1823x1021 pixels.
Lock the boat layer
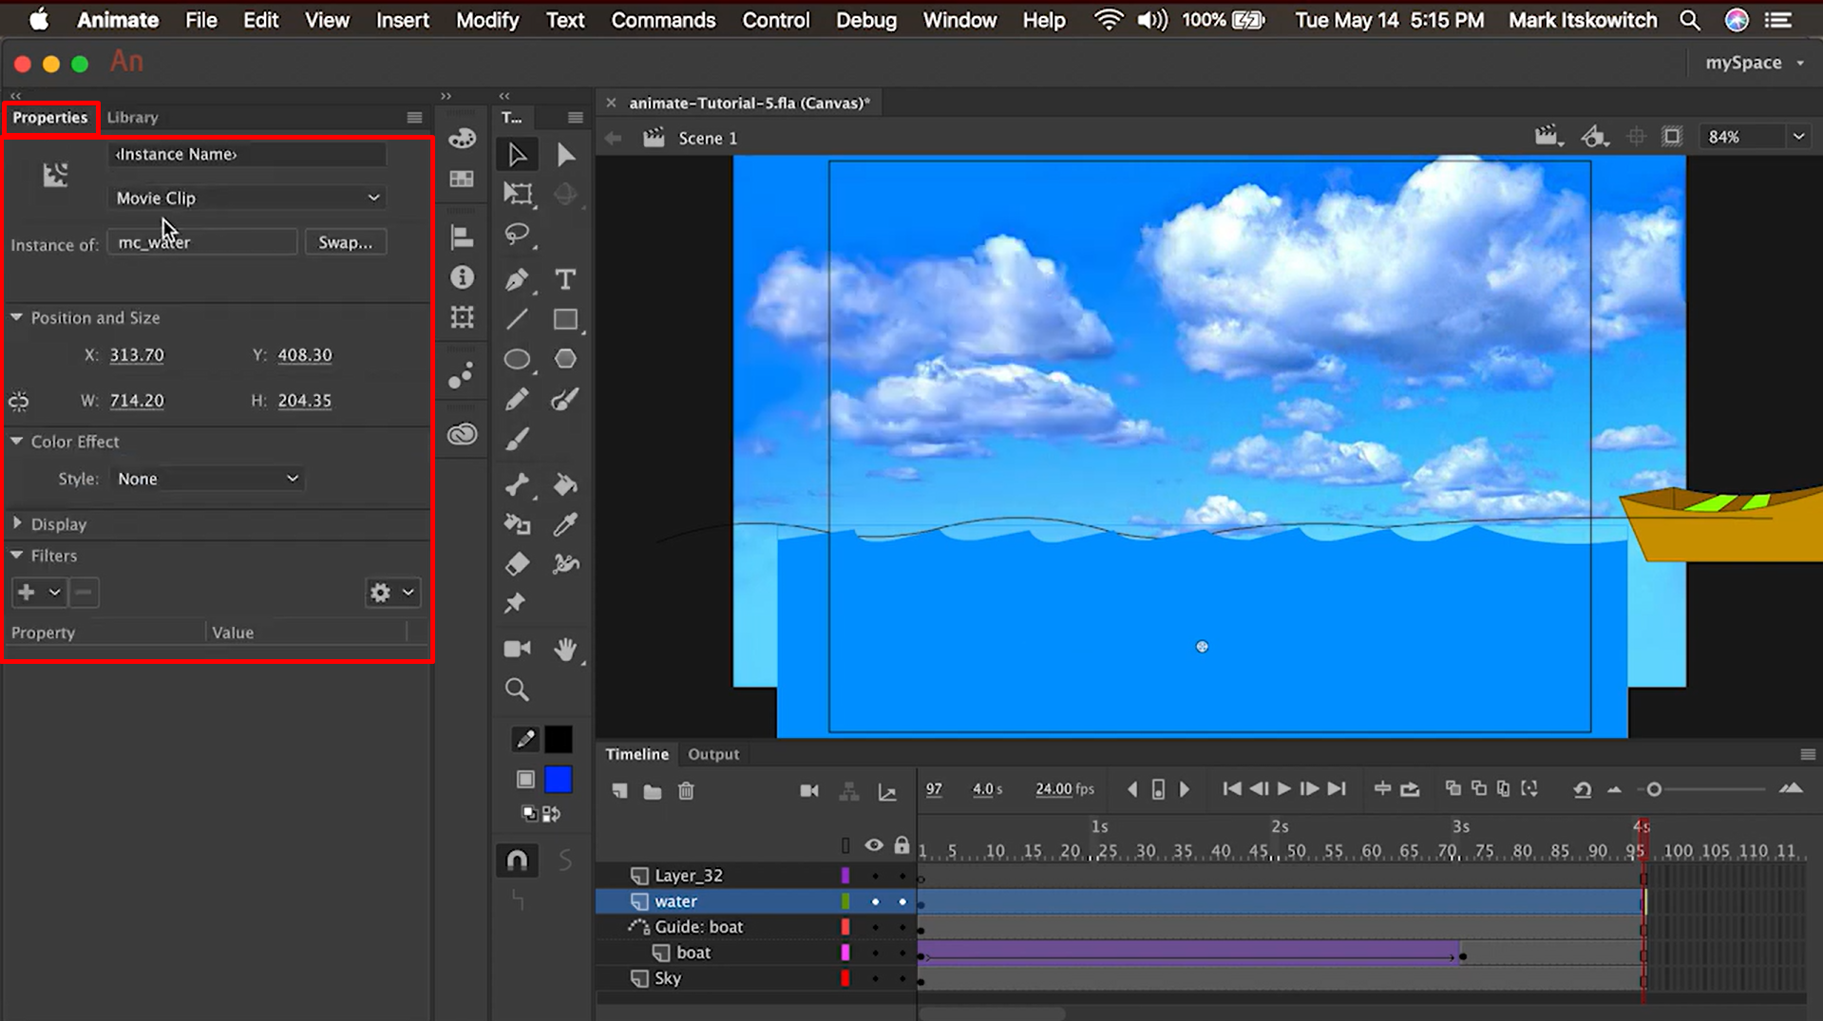pos(902,953)
